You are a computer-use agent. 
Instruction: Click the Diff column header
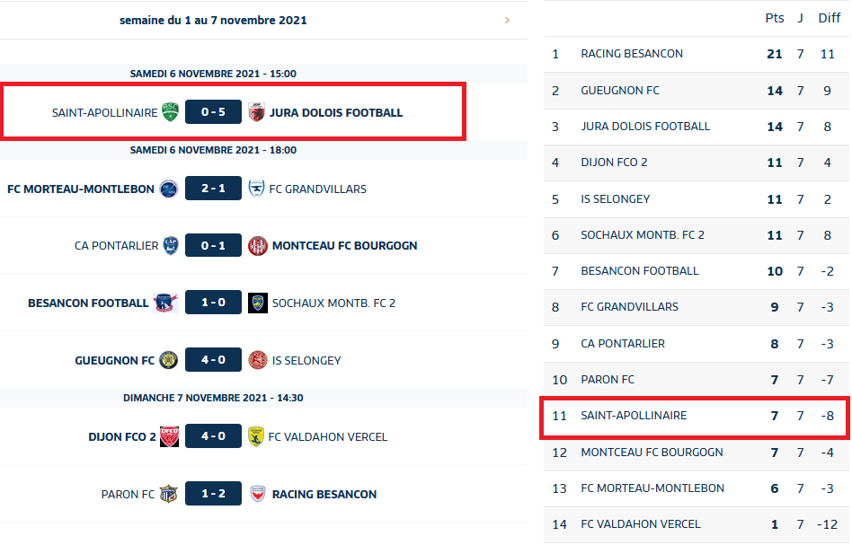click(829, 18)
